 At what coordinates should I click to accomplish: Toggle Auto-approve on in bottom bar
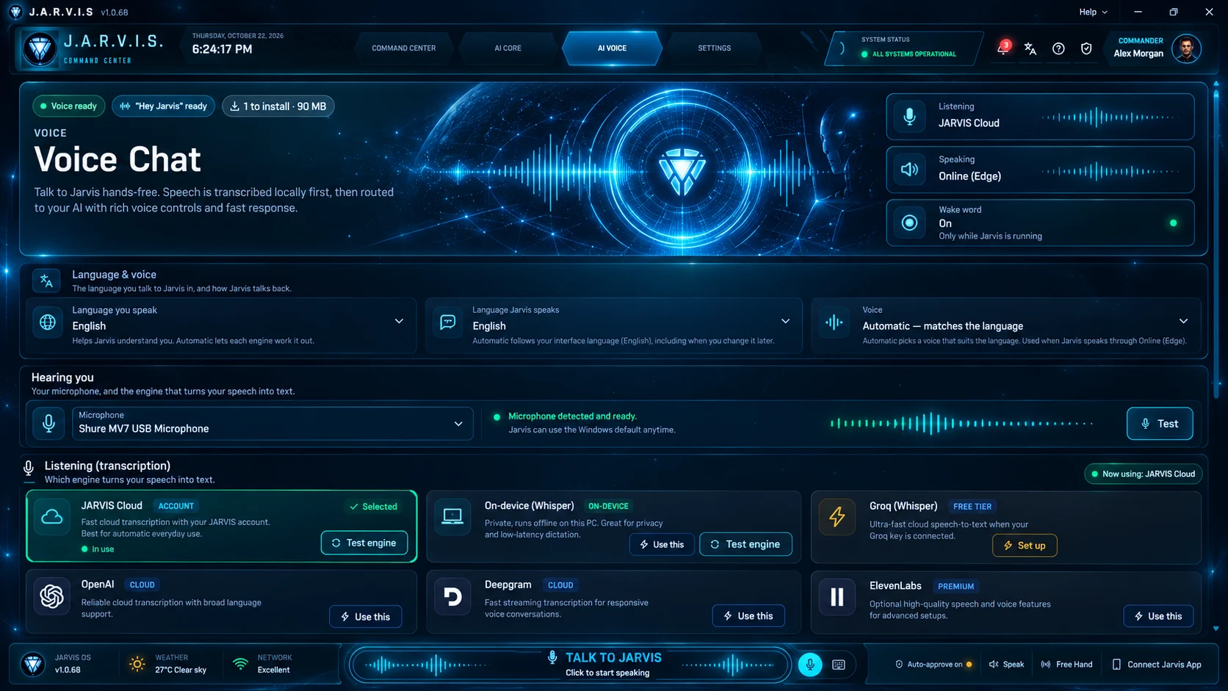tap(933, 665)
